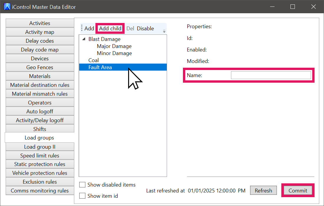The height and width of the screenshot is (206, 324).
Task: Open the Activities tab
Action: [40, 23]
